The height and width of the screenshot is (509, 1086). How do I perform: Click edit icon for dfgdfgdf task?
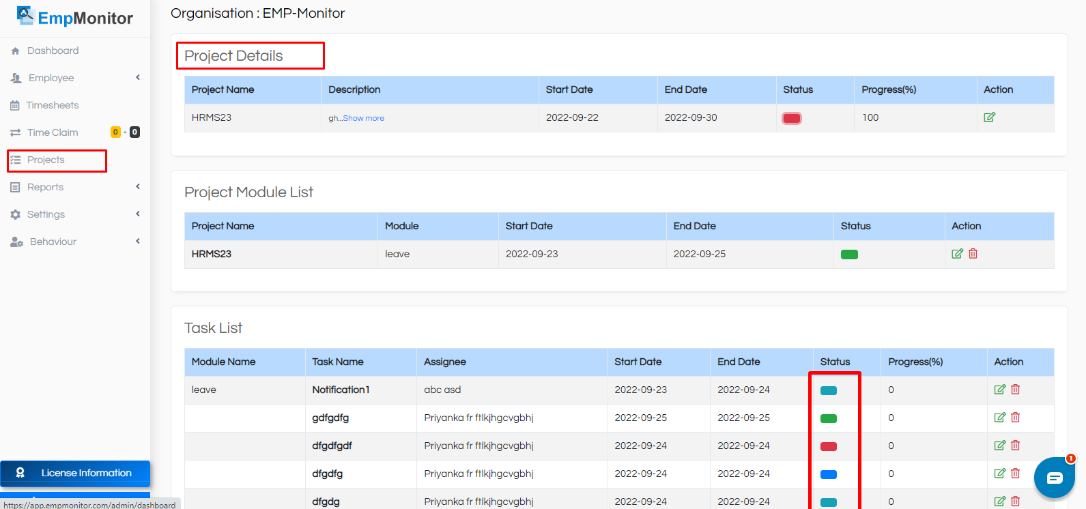click(1000, 446)
